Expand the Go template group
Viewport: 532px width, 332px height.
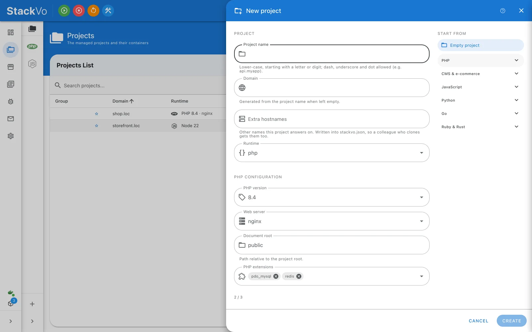pos(480,114)
